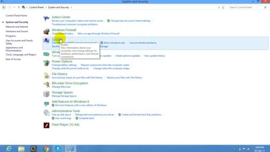Viewport: 270px width, 152px height.
Task: Click Create and format hard disk partitions
Action: pyautogui.click(x=141, y=114)
